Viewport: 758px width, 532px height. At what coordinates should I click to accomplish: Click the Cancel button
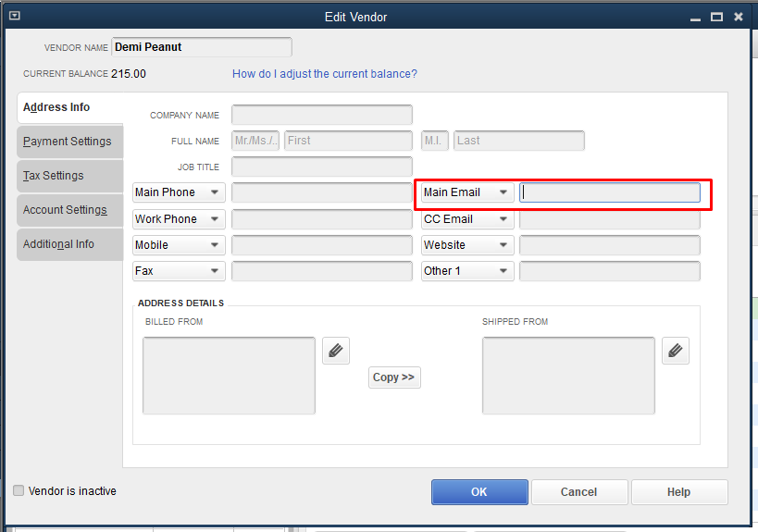[x=579, y=492]
